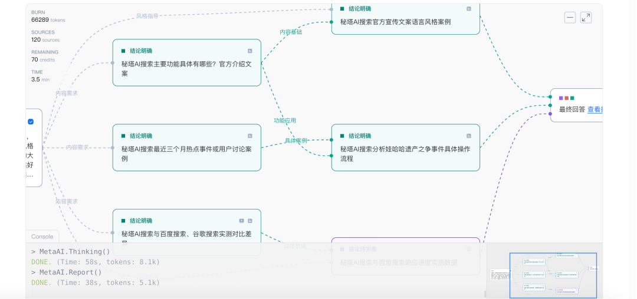Click 结论明确 label on 娃哈哈遗产之争 node

tap(360, 136)
